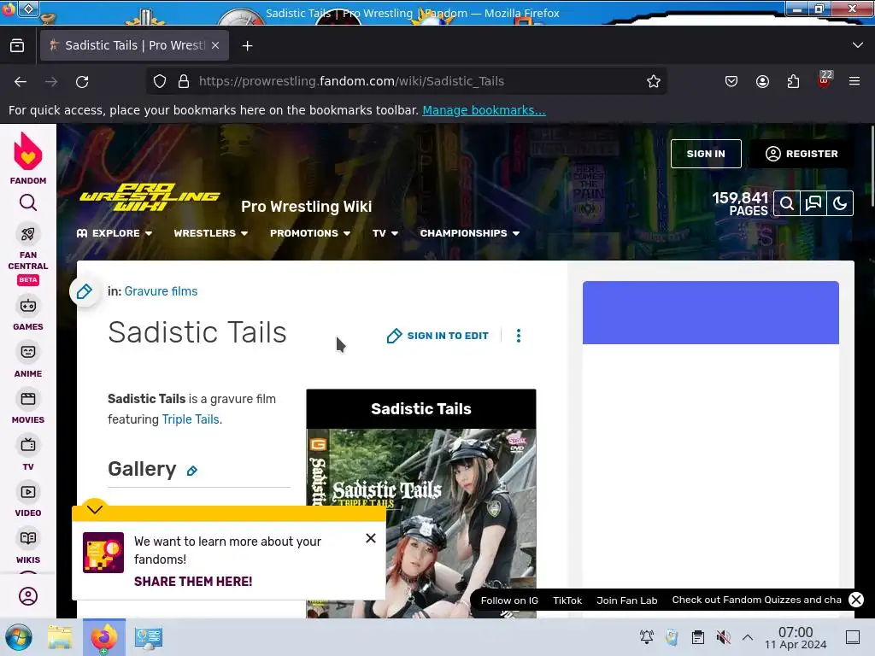This screenshot has height=656, width=875.
Task: Expand the Championships menu
Action: tap(470, 233)
